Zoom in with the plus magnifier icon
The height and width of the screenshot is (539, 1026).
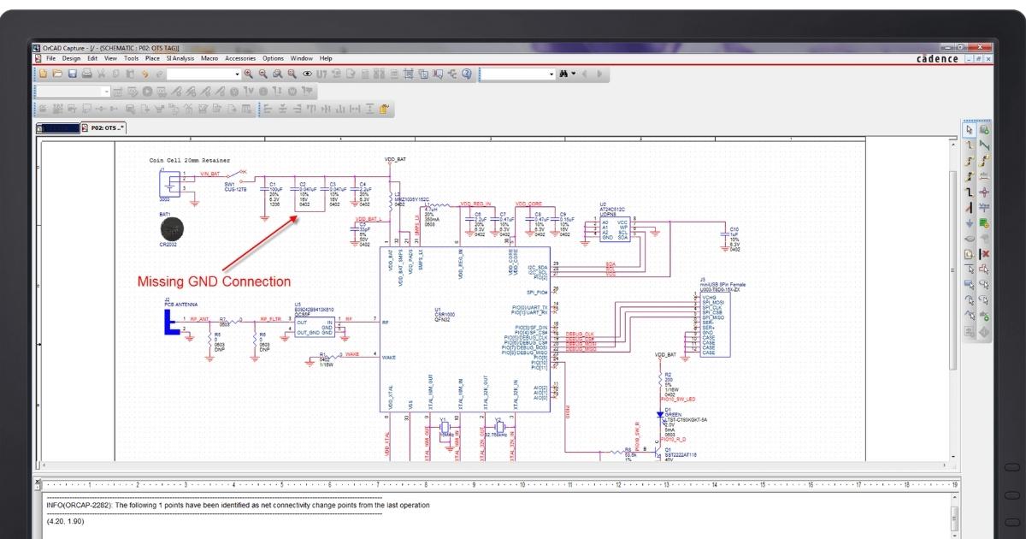248,74
